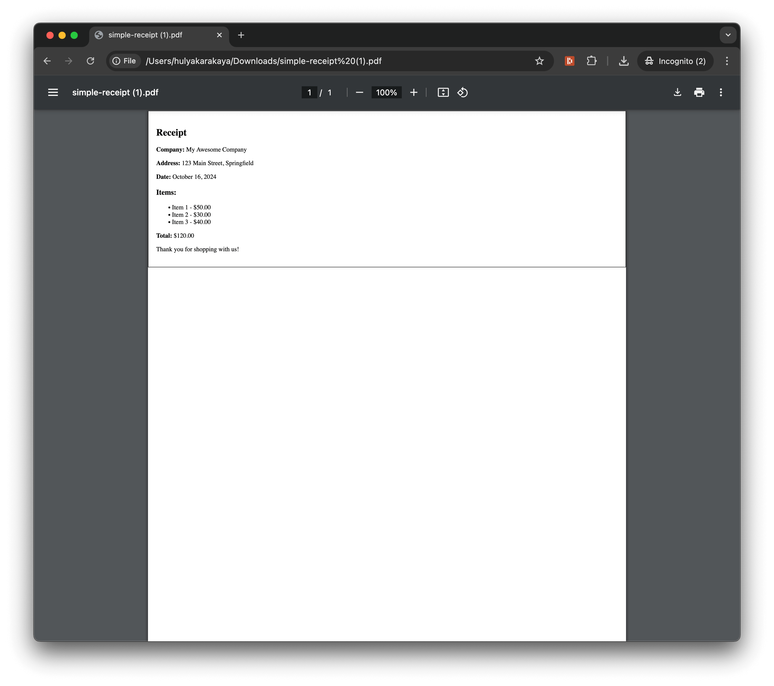Open Chrome's three-dot browser menu
The width and height of the screenshot is (774, 686).
tap(727, 61)
